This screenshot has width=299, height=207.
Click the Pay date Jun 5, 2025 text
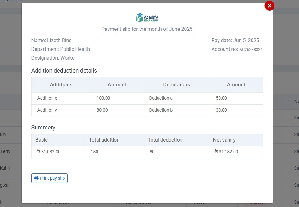pyautogui.click(x=235, y=40)
